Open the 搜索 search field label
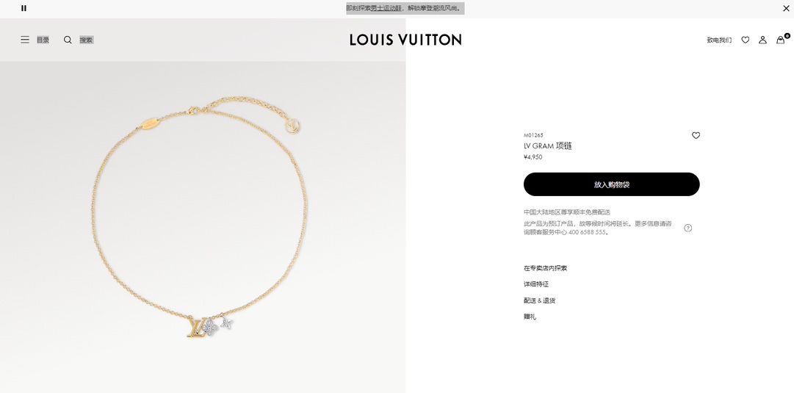Viewport: 794px width, 393px height. click(86, 40)
